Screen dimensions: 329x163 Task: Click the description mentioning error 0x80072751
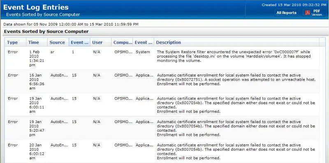[x=236, y=79]
